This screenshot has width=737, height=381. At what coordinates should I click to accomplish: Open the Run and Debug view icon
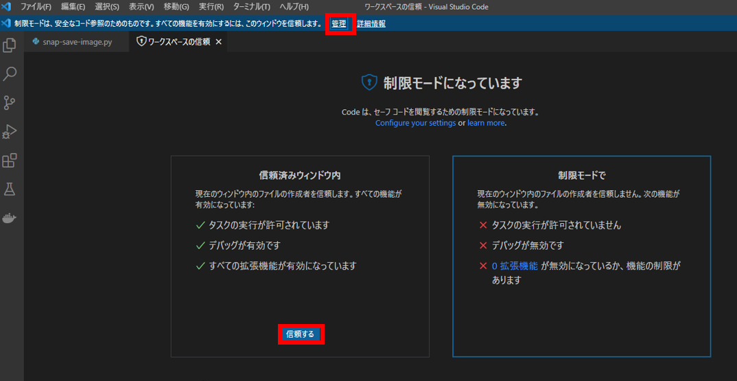tap(10, 132)
